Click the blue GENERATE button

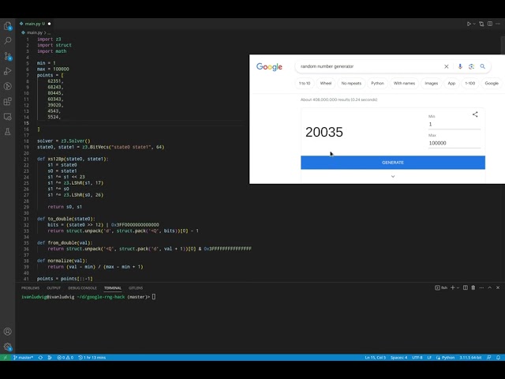pos(393,163)
